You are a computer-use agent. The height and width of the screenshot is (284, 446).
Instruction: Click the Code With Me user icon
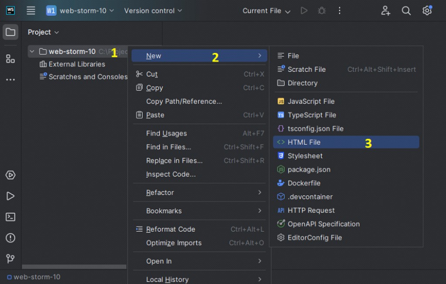click(385, 11)
